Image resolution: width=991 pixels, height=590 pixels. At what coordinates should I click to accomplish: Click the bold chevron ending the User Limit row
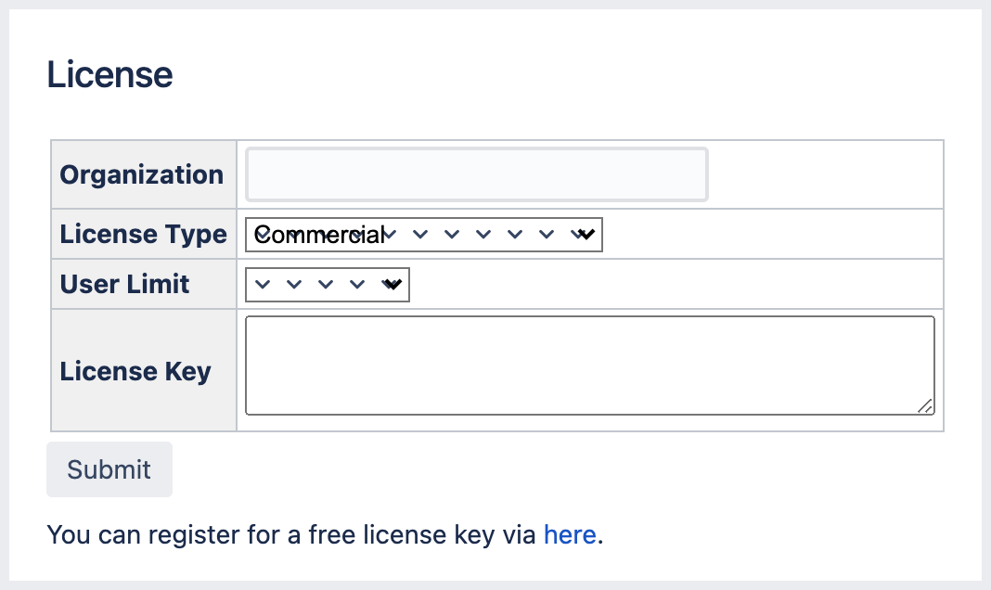pyautogui.click(x=392, y=284)
